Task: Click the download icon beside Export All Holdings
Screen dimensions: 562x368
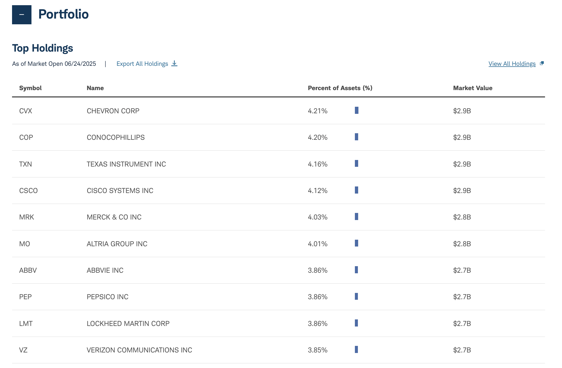Action: 174,64
